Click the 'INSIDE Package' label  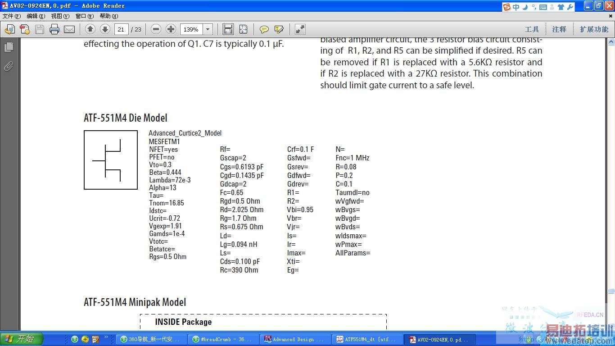(183, 322)
